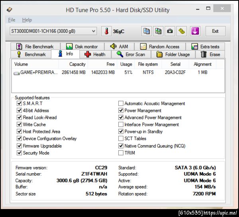Click the CC29 firmware version value
239x217 pixels.
pos(101,168)
